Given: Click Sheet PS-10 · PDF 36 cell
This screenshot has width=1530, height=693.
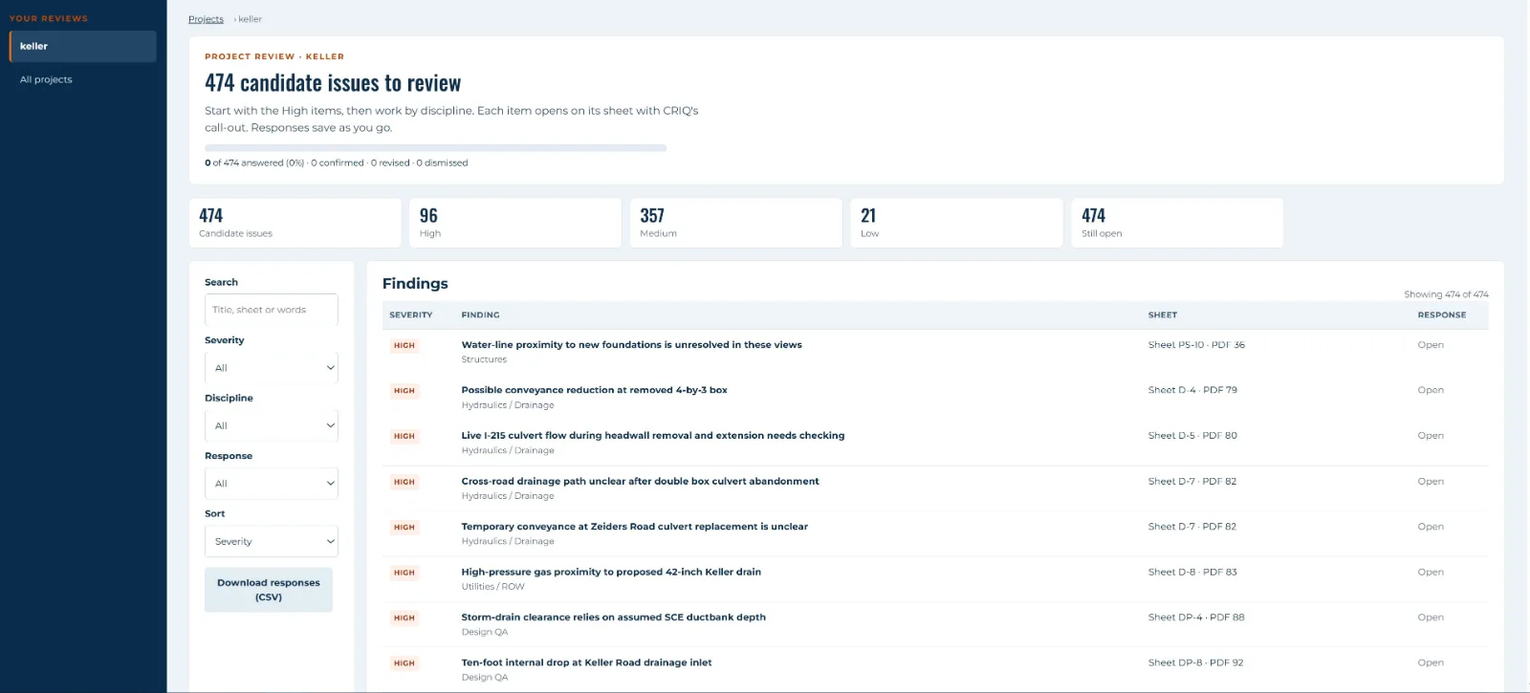Looking at the screenshot, I should click(1196, 345).
